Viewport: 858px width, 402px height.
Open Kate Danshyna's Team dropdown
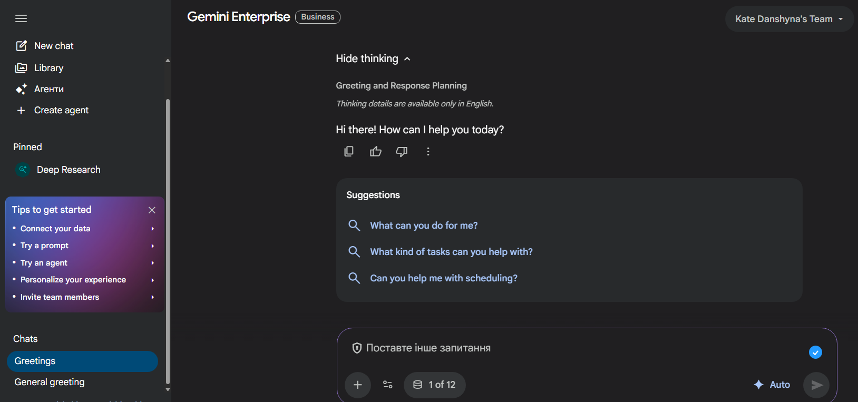(789, 19)
